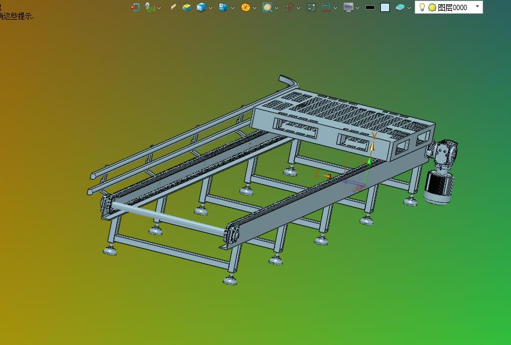Click the yellow-topped box toolbar icon
Screen dimensions: 511x345
[x=187, y=7]
